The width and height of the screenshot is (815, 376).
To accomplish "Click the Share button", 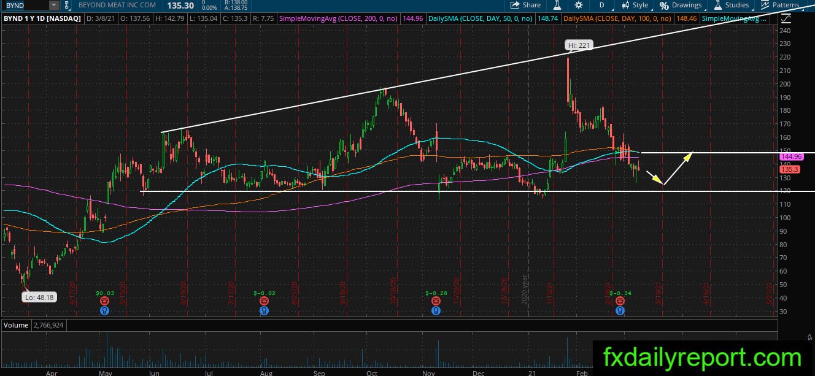I will pyautogui.click(x=526, y=5).
